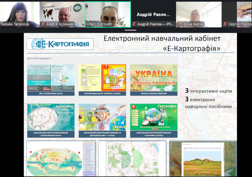Click the caption 'Україна. Фізична поверхня'

pyautogui.click(x=154, y=93)
